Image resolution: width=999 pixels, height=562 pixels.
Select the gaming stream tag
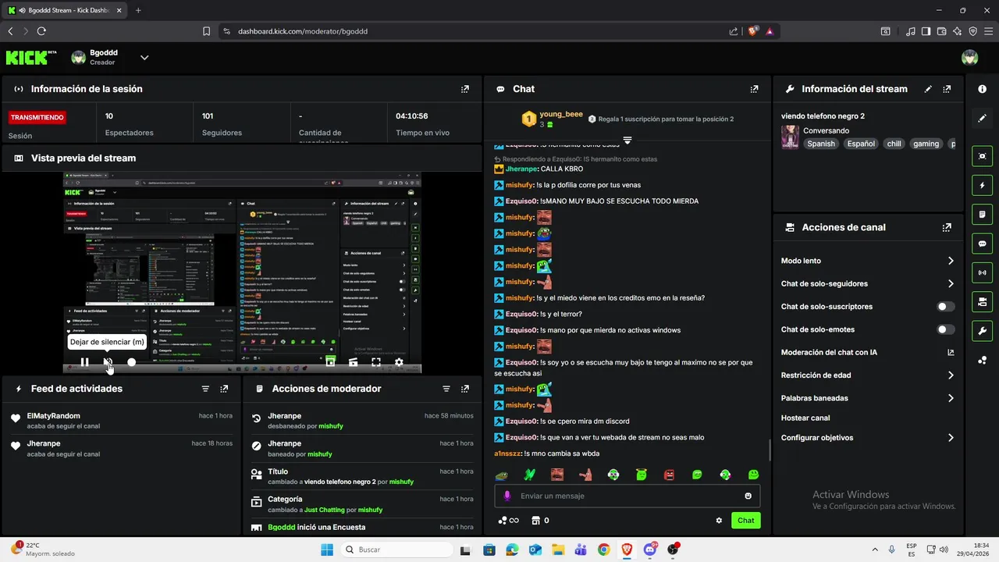(x=926, y=144)
